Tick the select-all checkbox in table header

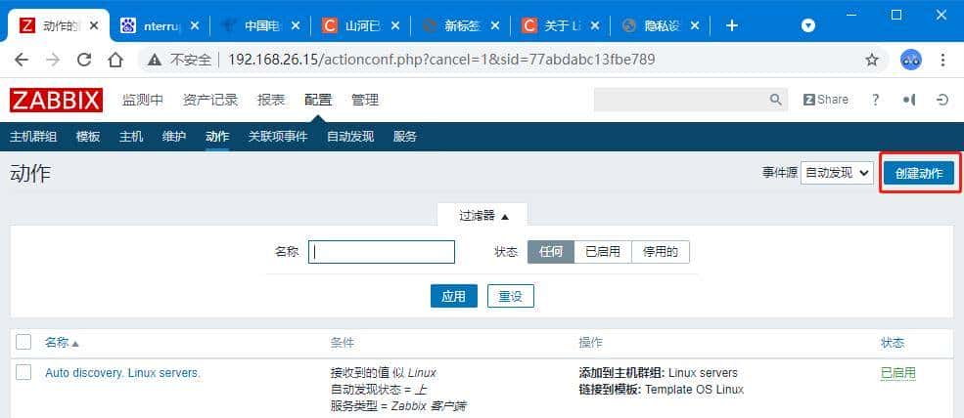(x=23, y=343)
